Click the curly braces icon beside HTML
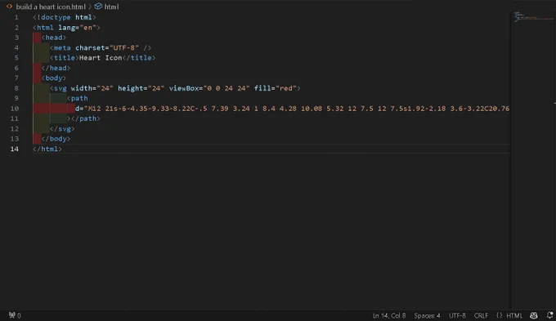This screenshot has width=556, height=321. 500,315
